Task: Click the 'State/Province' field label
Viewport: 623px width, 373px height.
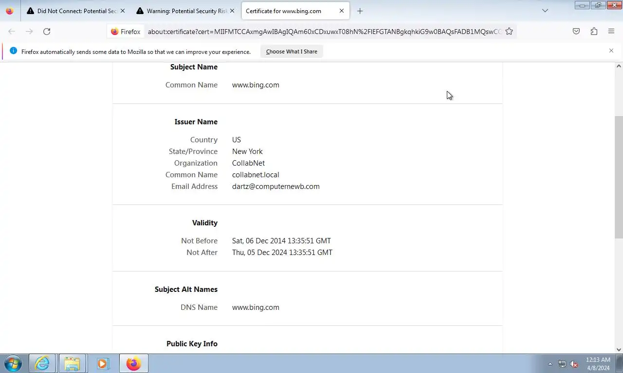Action: click(193, 152)
